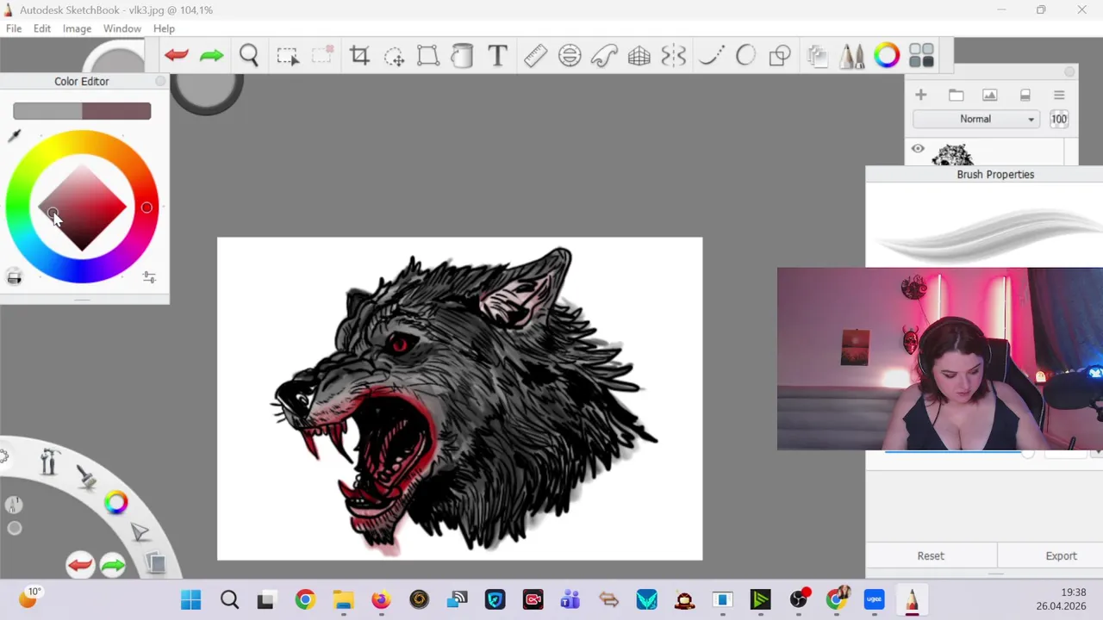Open the Ruler guide tool
1103x620 pixels.
click(x=535, y=56)
